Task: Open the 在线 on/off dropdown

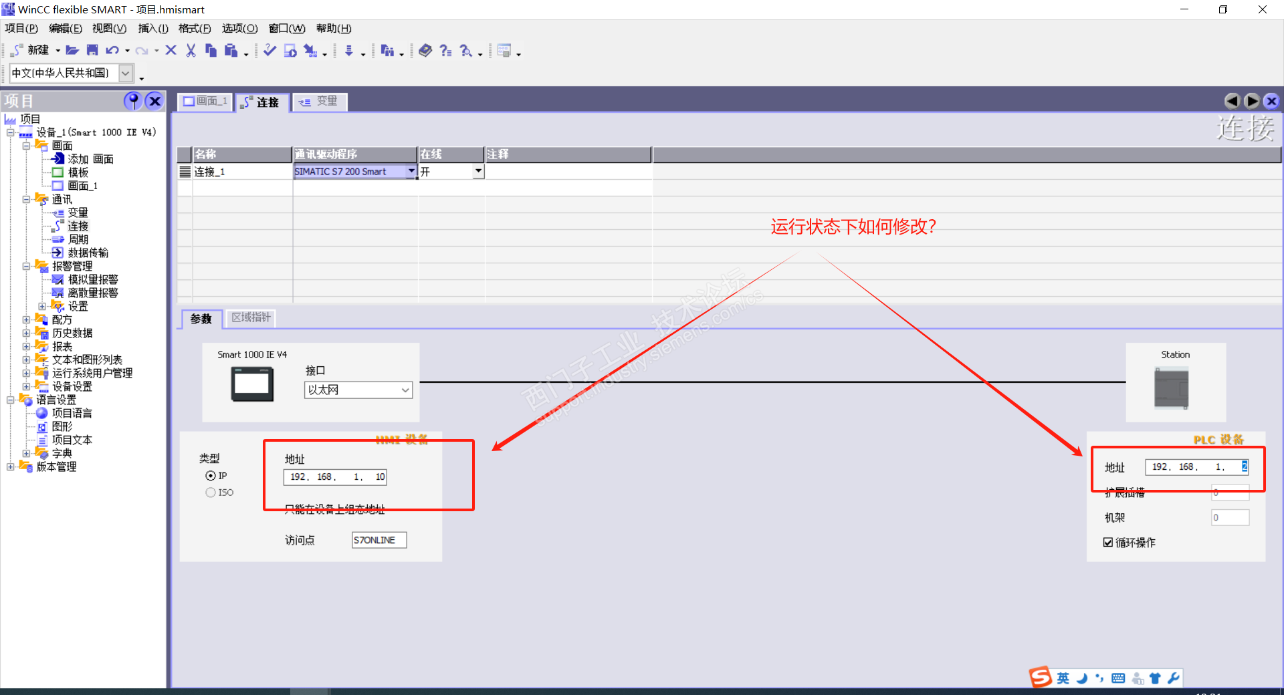Action: click(478, 171)
